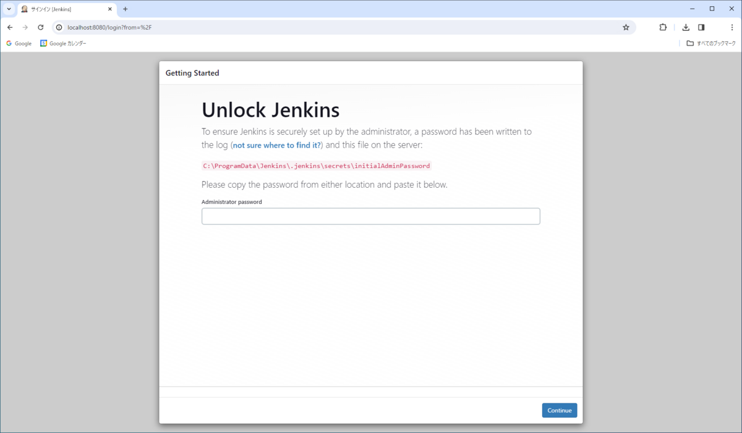Minimize the Chrome window
742x433 pixels.
pyautogui.click(x=691, y=9)
